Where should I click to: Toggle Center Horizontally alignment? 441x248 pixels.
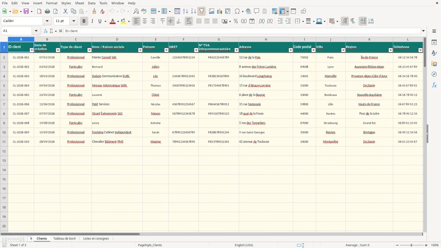[x=144, y=21]
